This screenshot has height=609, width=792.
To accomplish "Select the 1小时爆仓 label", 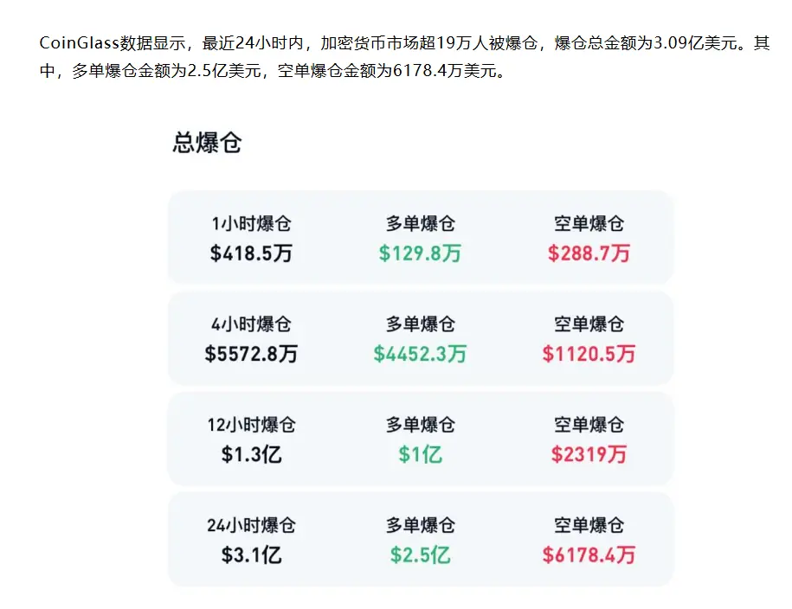I will click(251, 224).
